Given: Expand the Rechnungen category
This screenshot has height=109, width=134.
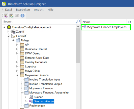Looking at the screenshot, I should [x=21, y=105].
